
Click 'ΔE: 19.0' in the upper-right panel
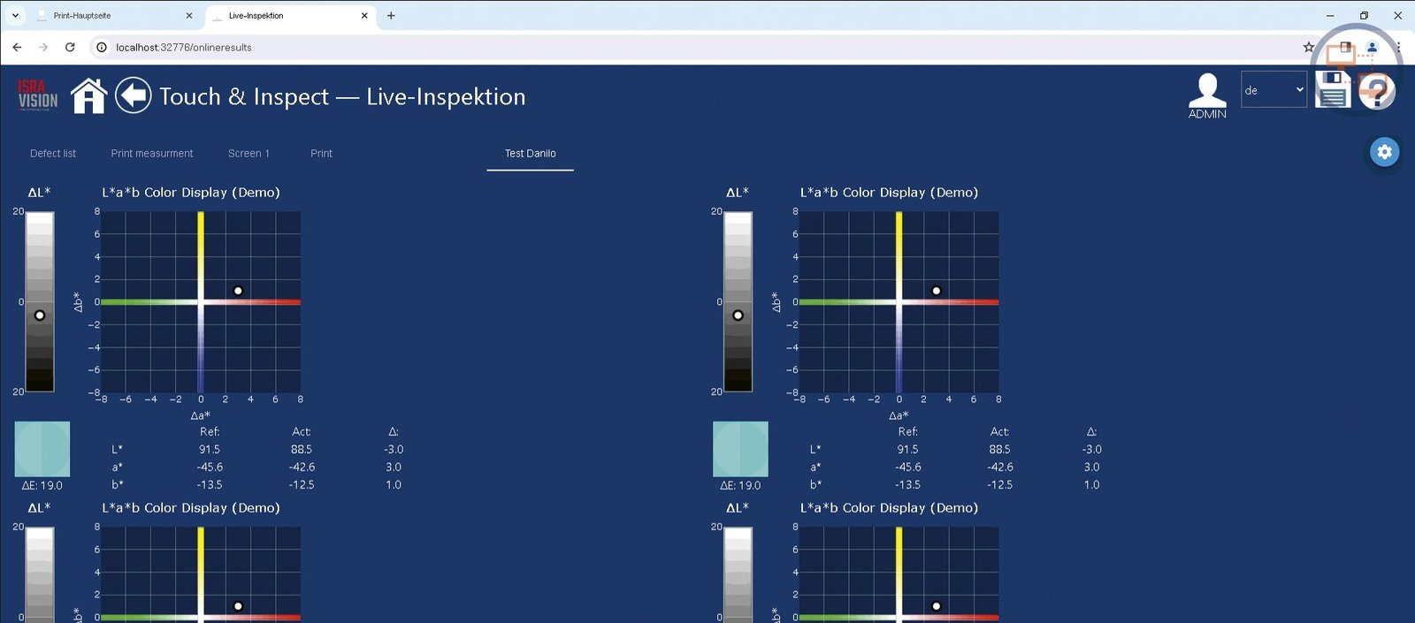point(741,485)
